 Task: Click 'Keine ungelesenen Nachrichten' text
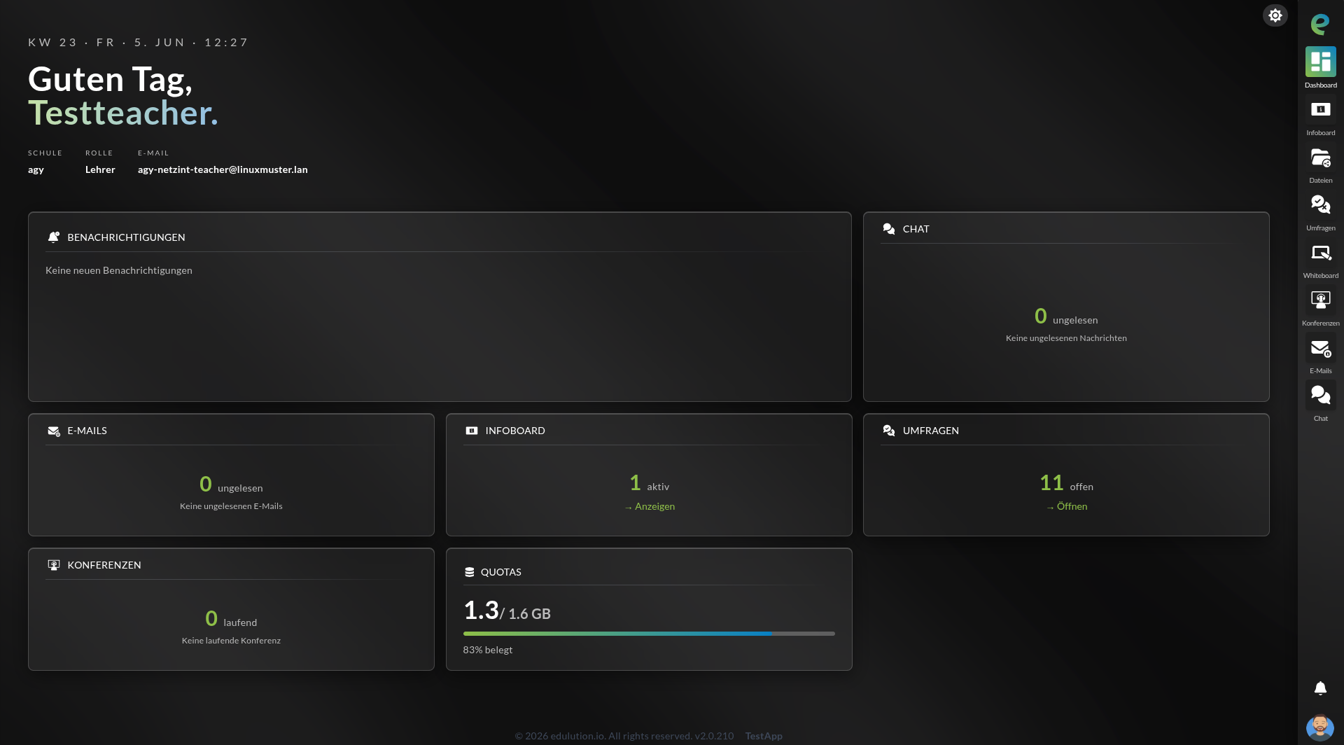click(1066, 338)
